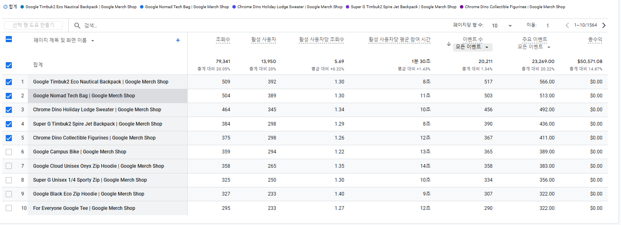Sort by the 조회수 column header
Image resolution: width=621 pixels, height=225 pixels.
point(223,40)
